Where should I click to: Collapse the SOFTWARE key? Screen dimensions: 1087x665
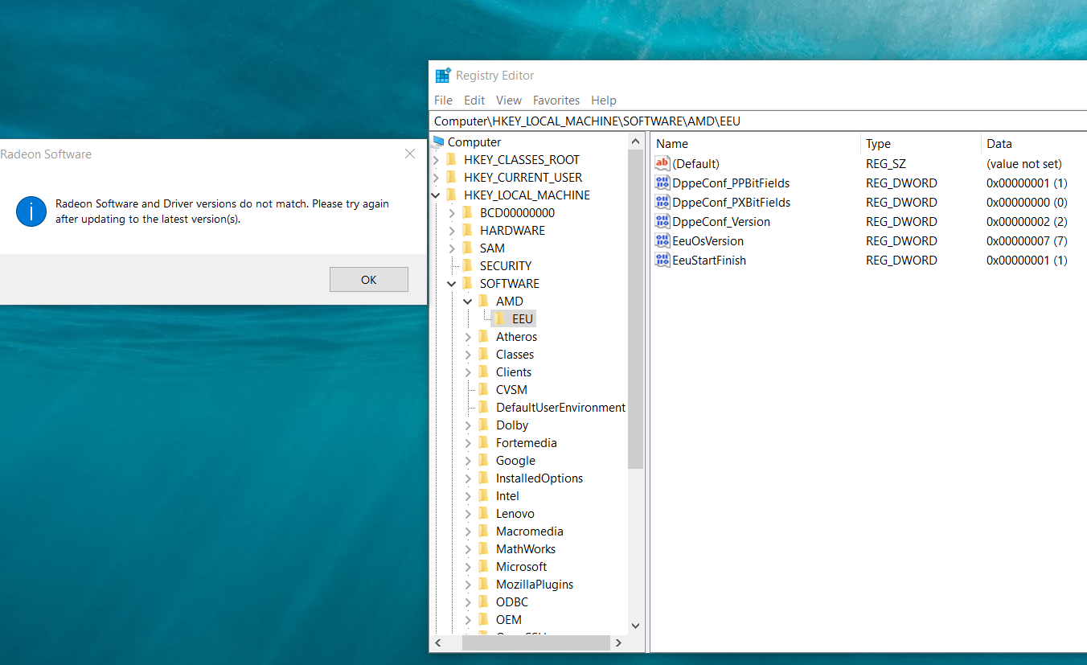point(452,284)
